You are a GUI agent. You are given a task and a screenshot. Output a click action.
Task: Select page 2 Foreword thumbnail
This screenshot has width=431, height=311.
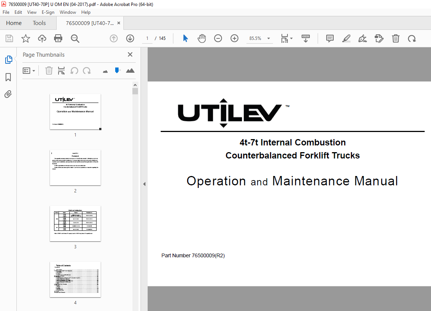(75, 168)
